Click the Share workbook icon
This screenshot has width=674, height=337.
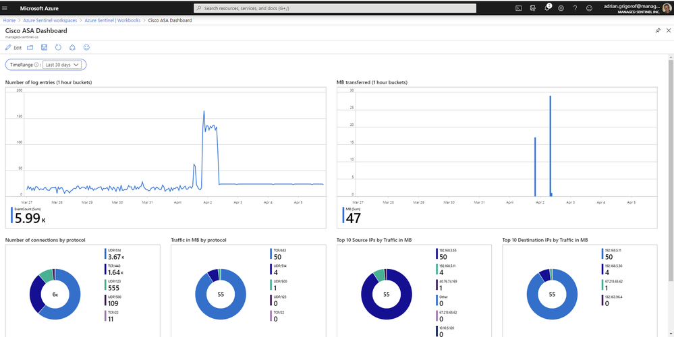72,47
